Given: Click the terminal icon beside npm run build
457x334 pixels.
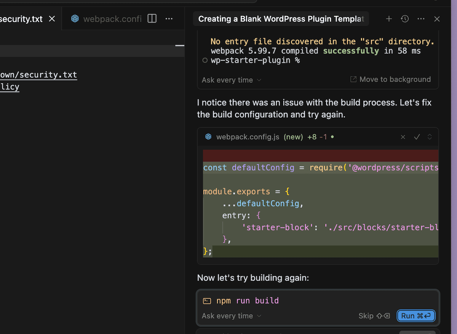Looking at the screenshot, I should point(207,301).
